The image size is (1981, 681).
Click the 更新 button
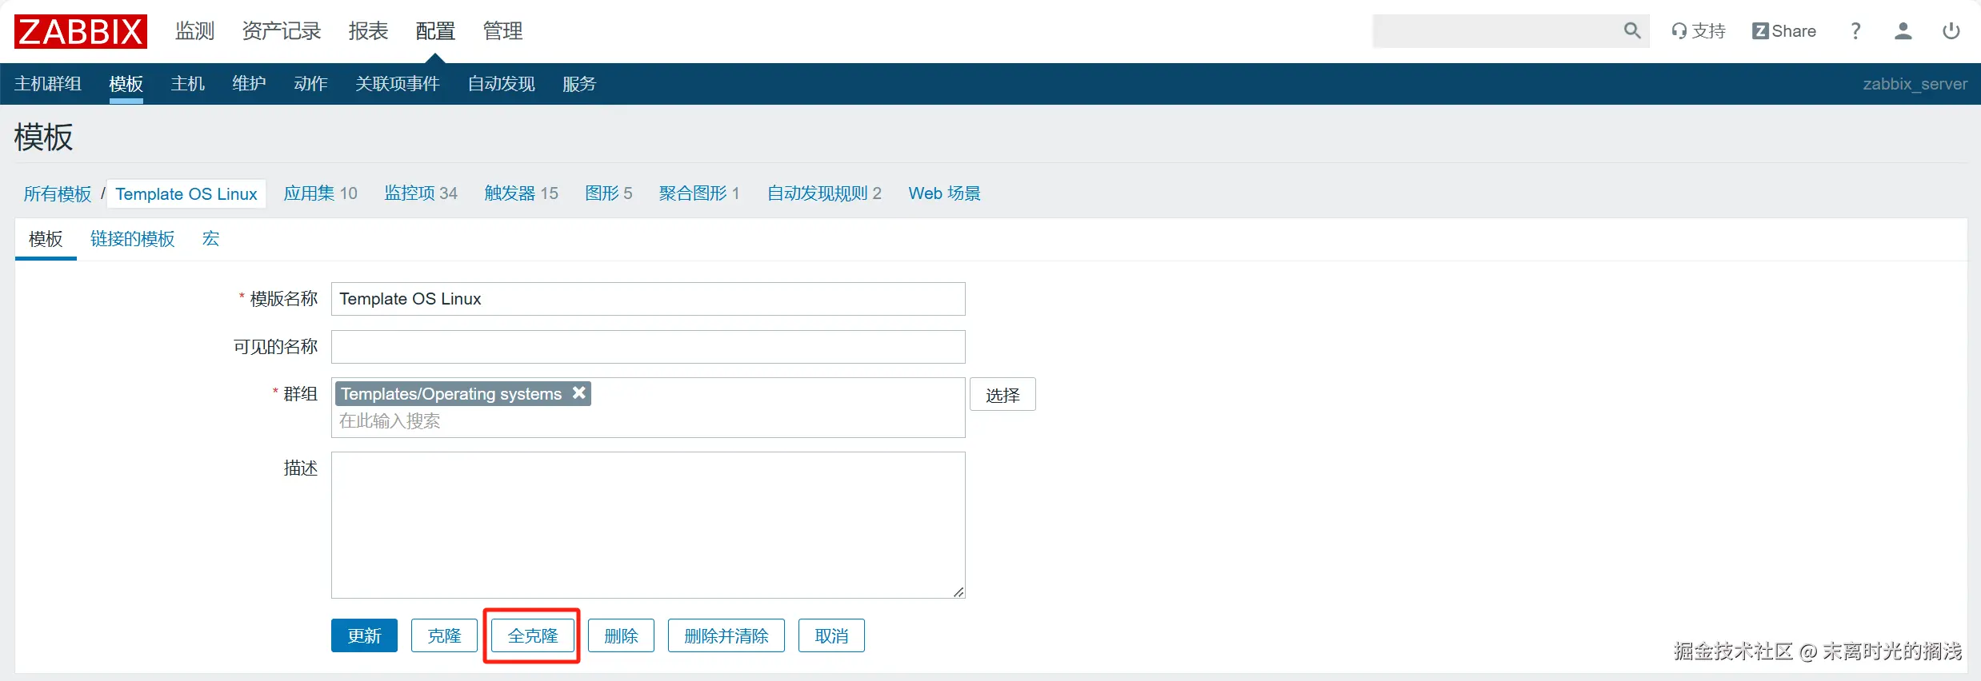pos(364,635)
